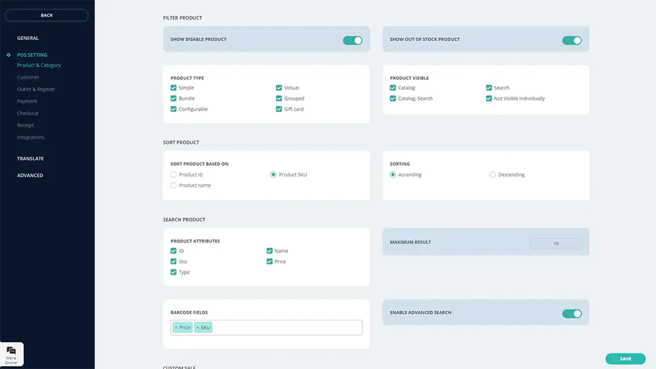The image size is (656, 369).
Task: Select Product ID sort option
Action: click(174, 175)
